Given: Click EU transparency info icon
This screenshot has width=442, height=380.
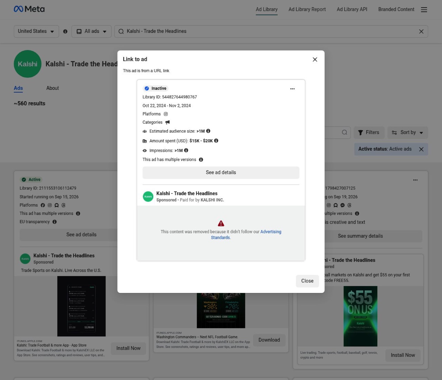Looking at the screenshot, I should [x=55, y=222].
